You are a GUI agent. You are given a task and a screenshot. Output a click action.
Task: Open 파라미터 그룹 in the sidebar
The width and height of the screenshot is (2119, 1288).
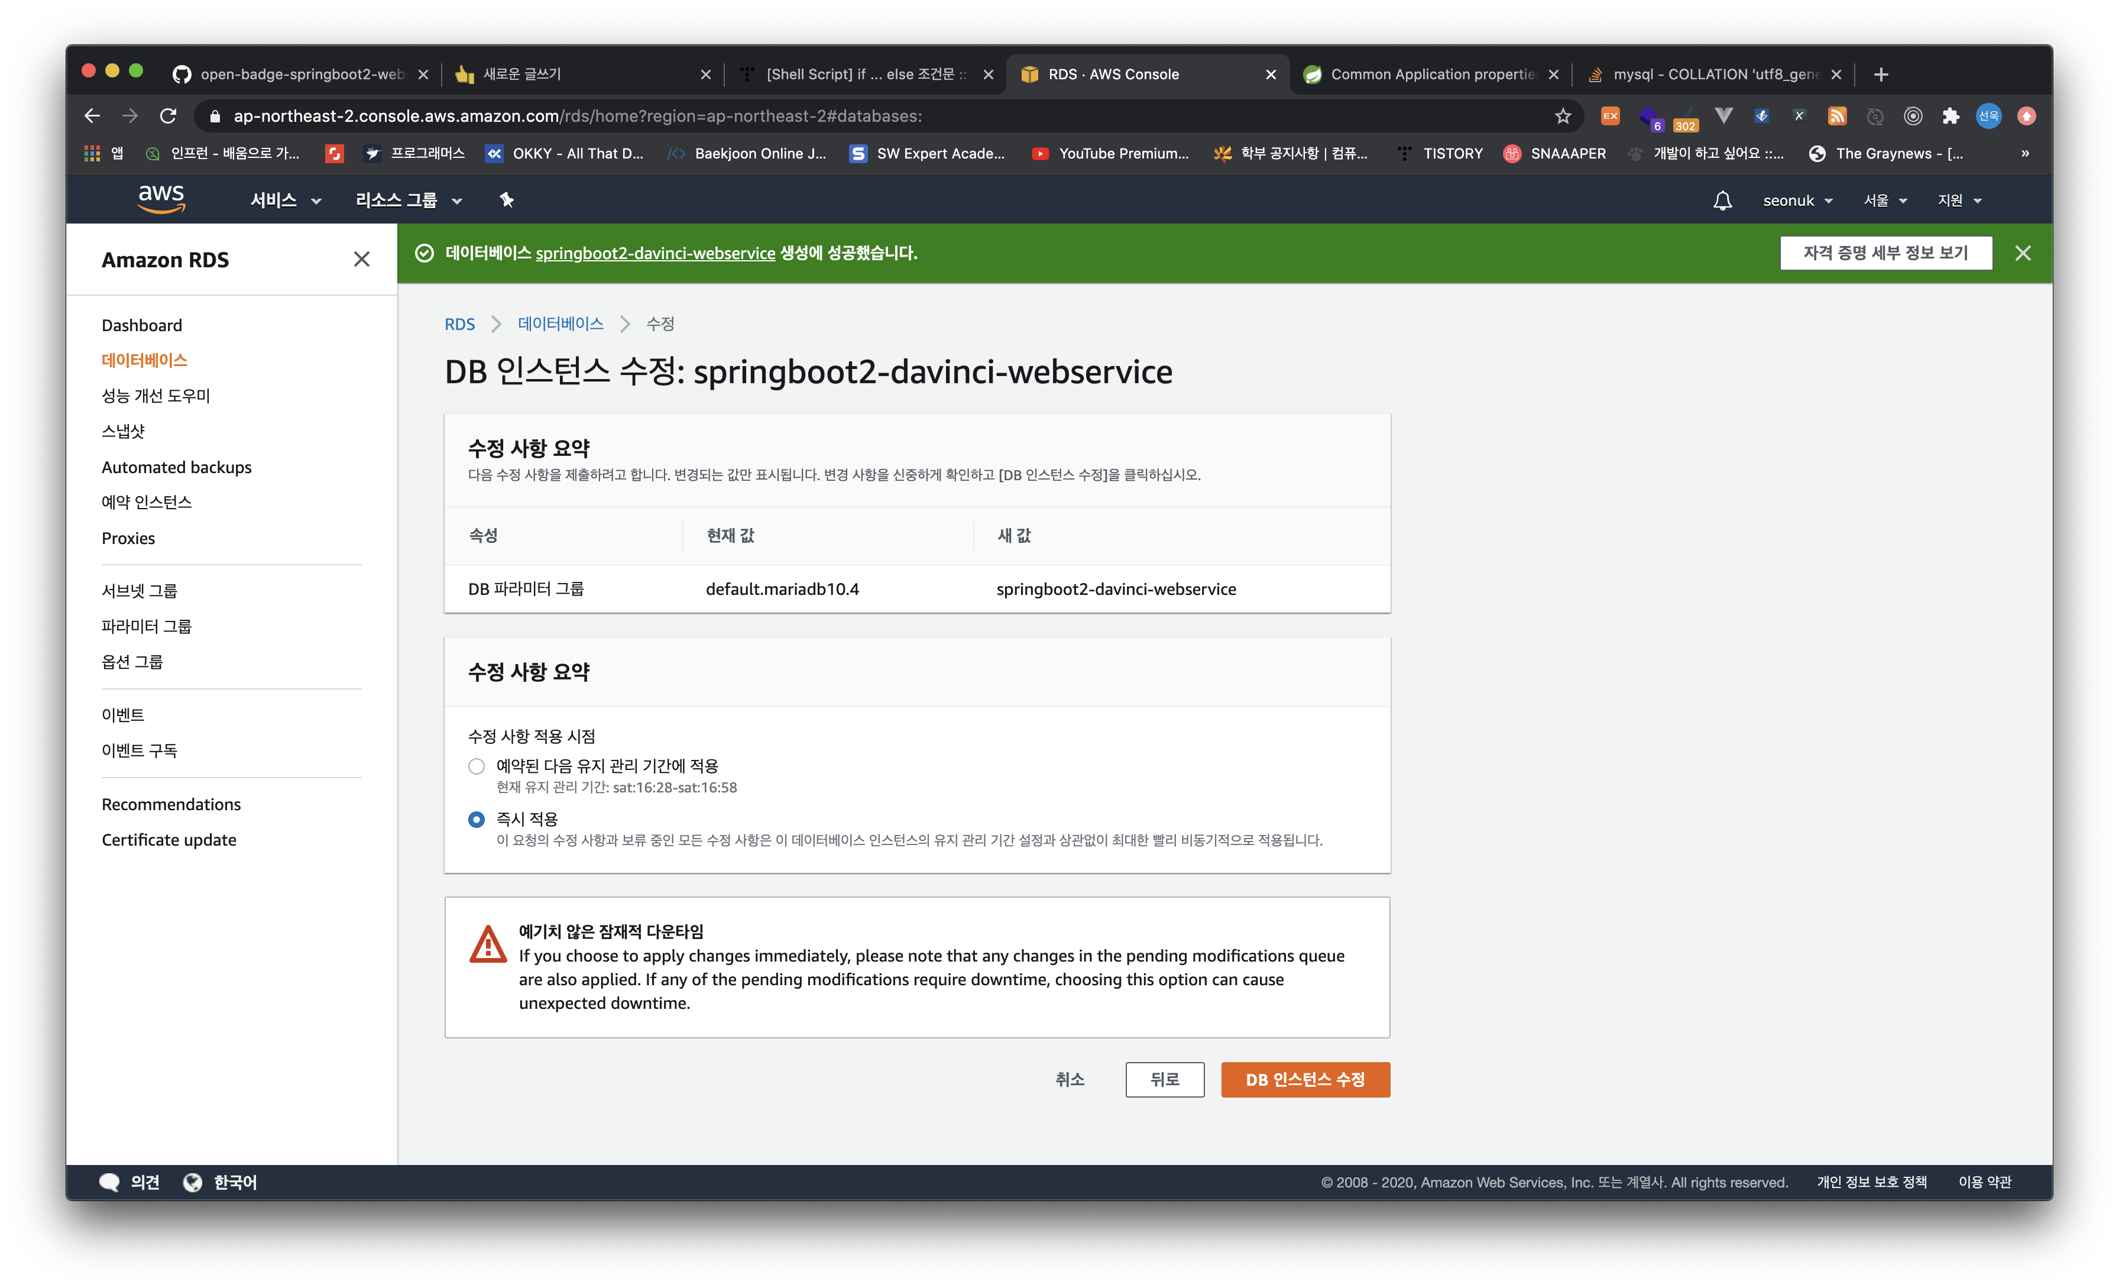point(146,626)
